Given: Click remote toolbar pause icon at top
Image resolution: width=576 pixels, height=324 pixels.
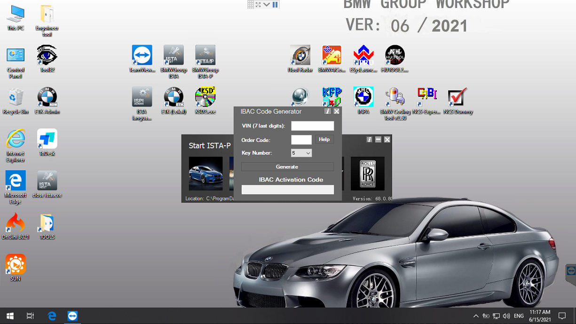Looking at the screenshot, I should [x=275, y=5].
